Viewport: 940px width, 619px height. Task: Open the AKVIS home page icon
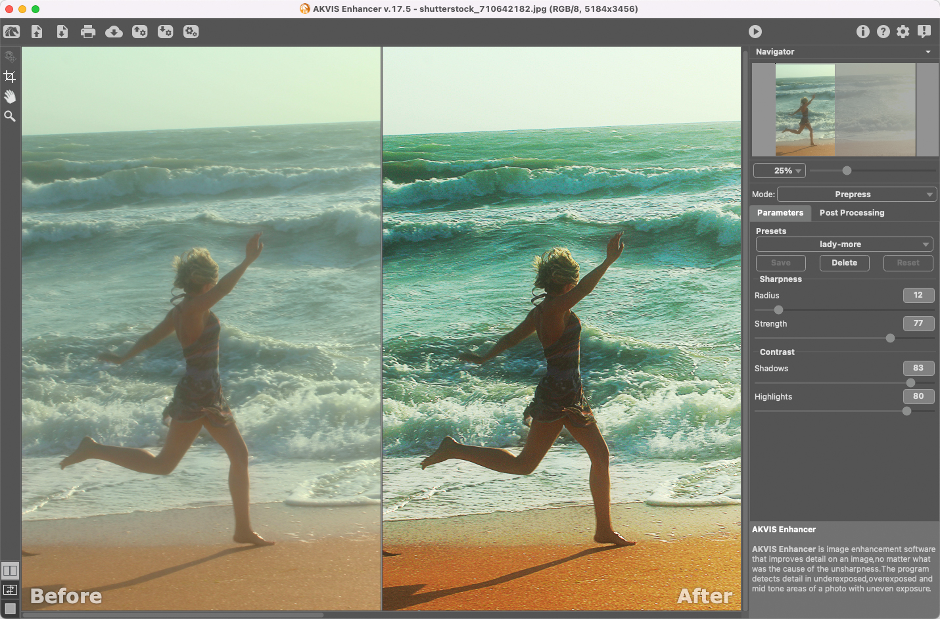[x=12, y=32]
